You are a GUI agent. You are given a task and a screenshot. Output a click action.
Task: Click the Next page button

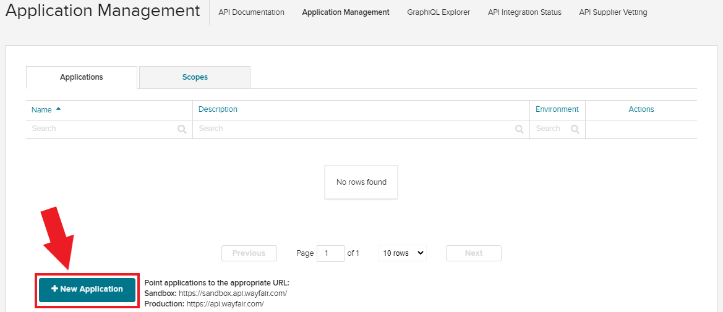(474, 253)
